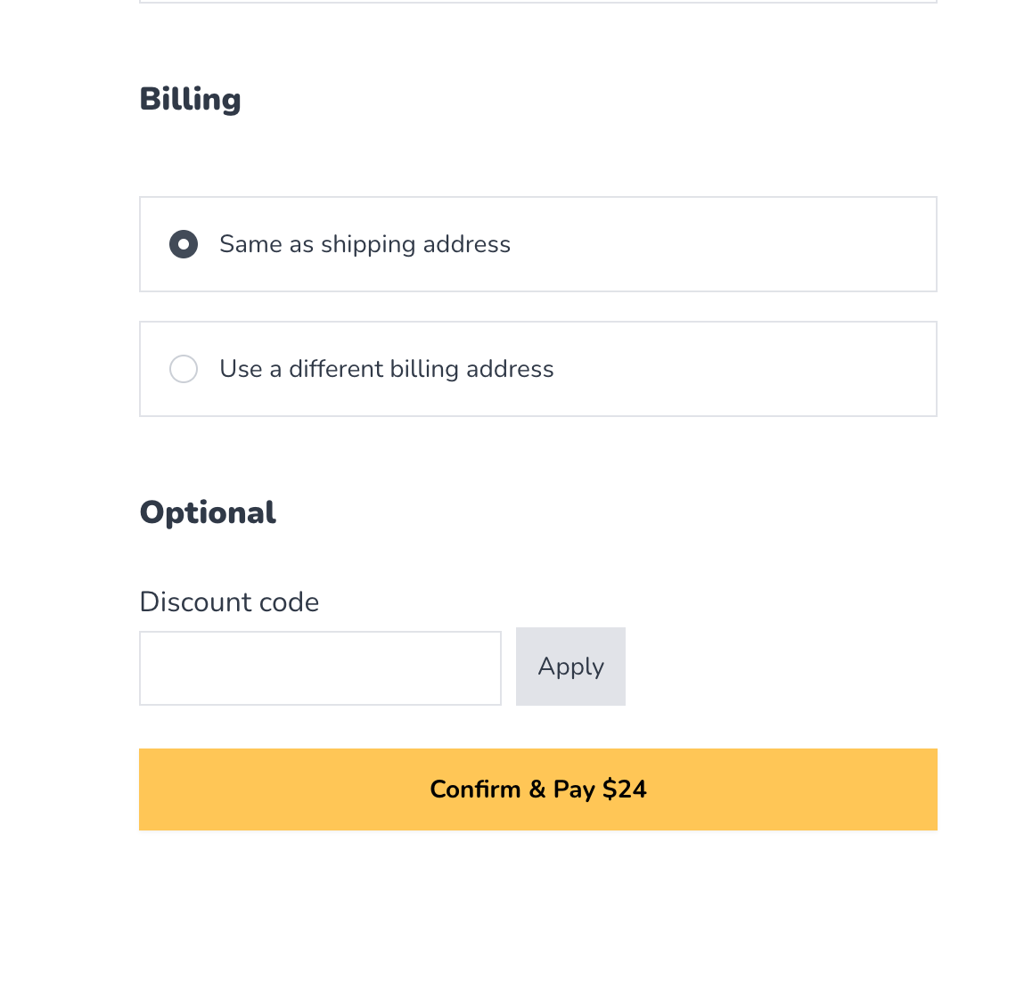Click Apply next to discount field

coord(570,666)
